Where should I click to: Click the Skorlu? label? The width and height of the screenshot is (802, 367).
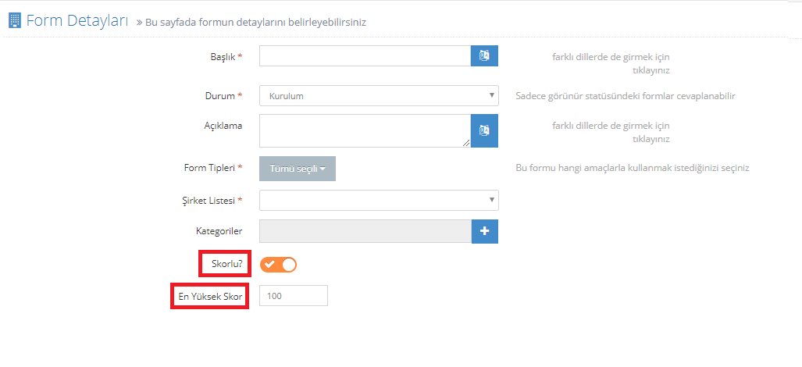[226, 265]
